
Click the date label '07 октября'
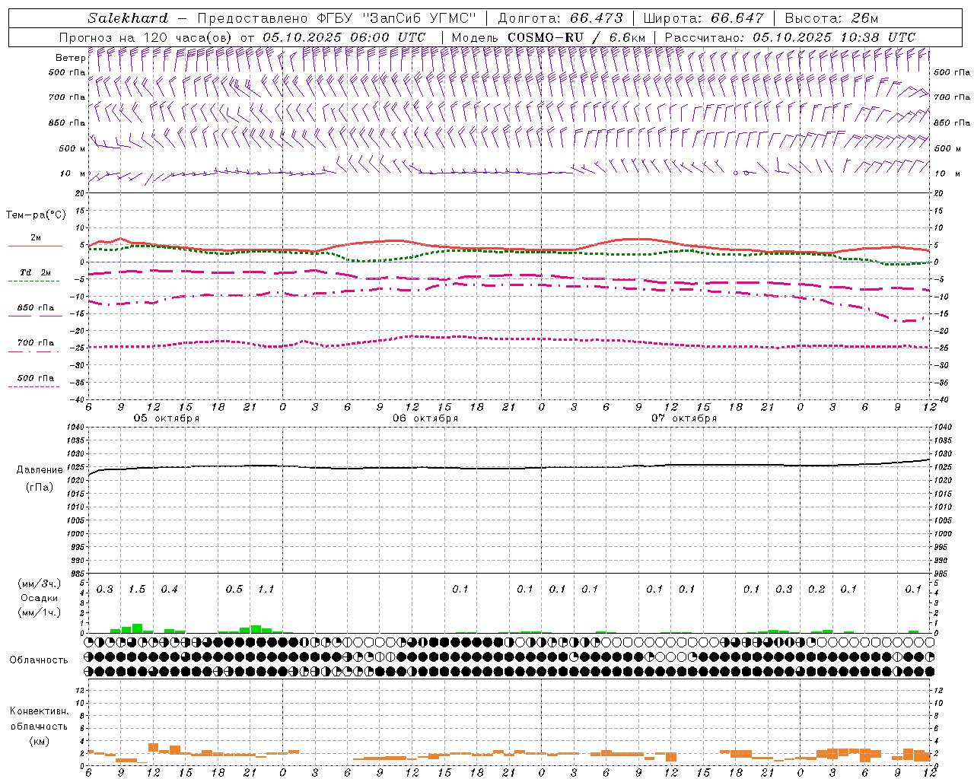point(684,418)
